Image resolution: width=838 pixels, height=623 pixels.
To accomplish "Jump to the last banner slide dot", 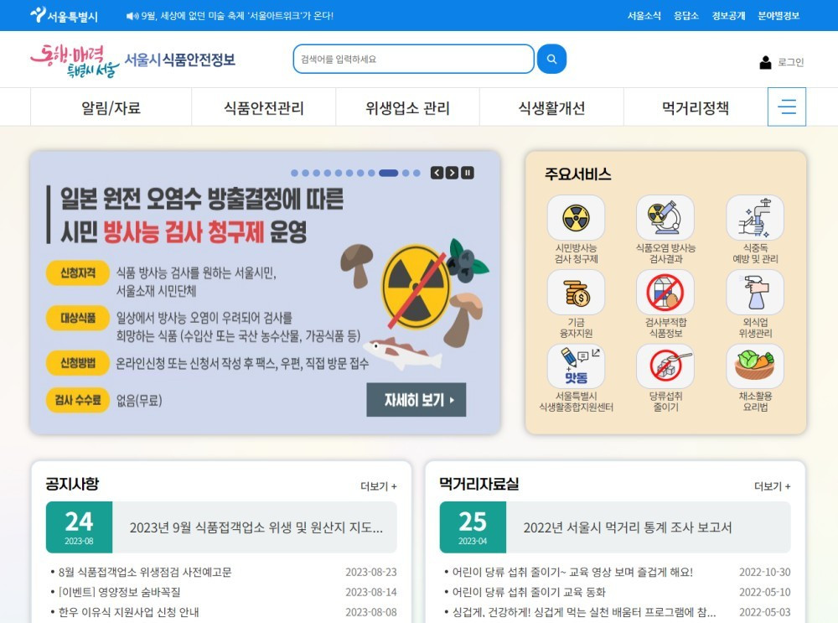I will click(x=416, y=173).
